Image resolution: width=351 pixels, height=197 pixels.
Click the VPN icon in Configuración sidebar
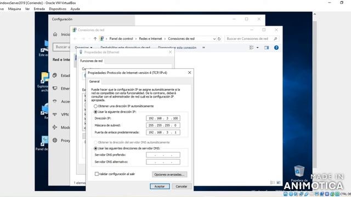point(55,114)
